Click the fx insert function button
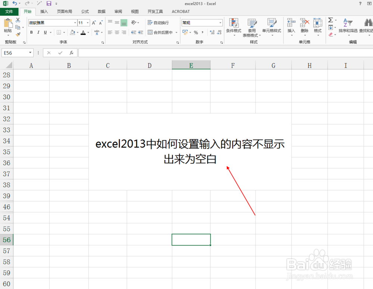Image resolution: width=373 pixels, height=289 pixels. [71, 53]
